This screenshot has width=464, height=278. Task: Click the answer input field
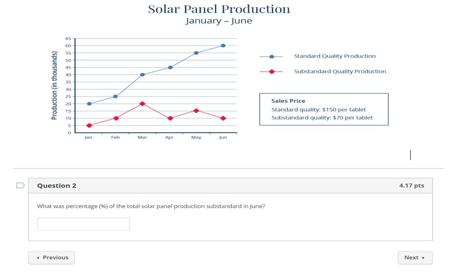coord(83,224)
